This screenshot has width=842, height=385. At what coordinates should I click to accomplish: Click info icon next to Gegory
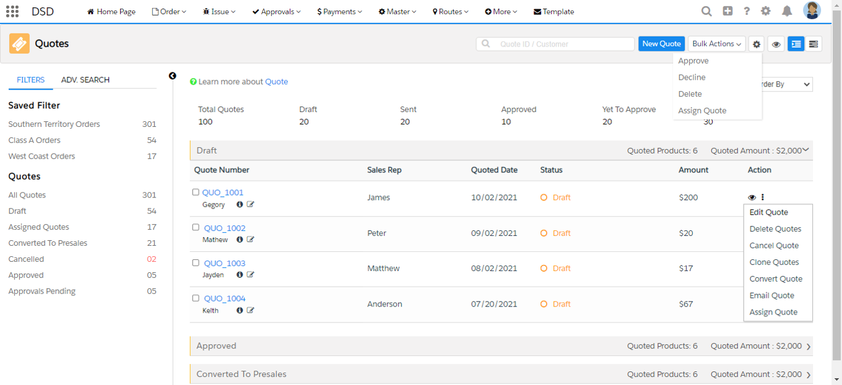click(x=240, y=204)
